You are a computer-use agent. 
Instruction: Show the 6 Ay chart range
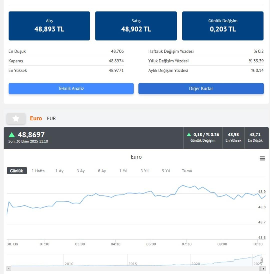(102, 171)
